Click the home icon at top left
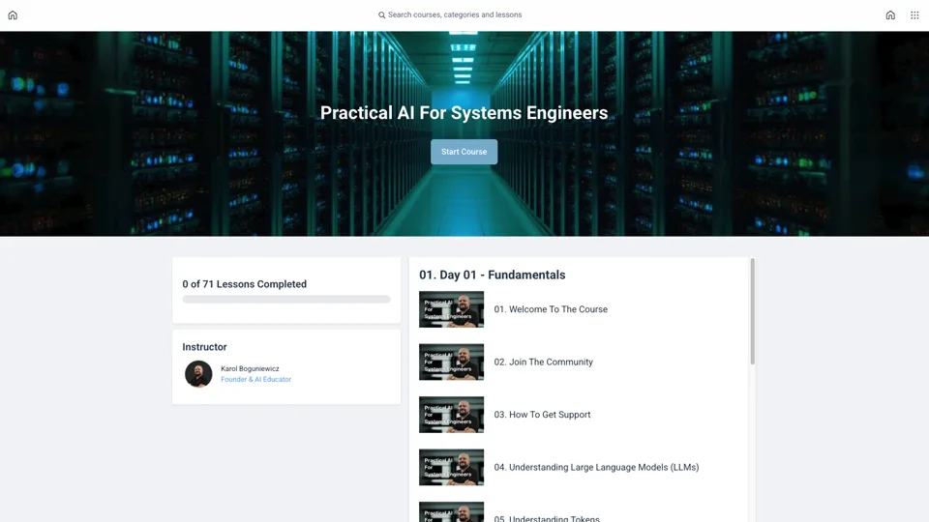This screenshot has height=522, width=929. point(13,15)
